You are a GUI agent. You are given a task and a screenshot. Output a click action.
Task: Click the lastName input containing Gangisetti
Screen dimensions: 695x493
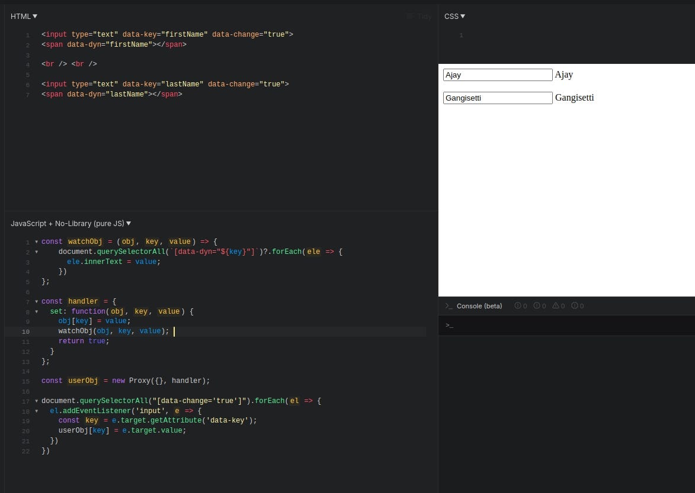point(498,98)
